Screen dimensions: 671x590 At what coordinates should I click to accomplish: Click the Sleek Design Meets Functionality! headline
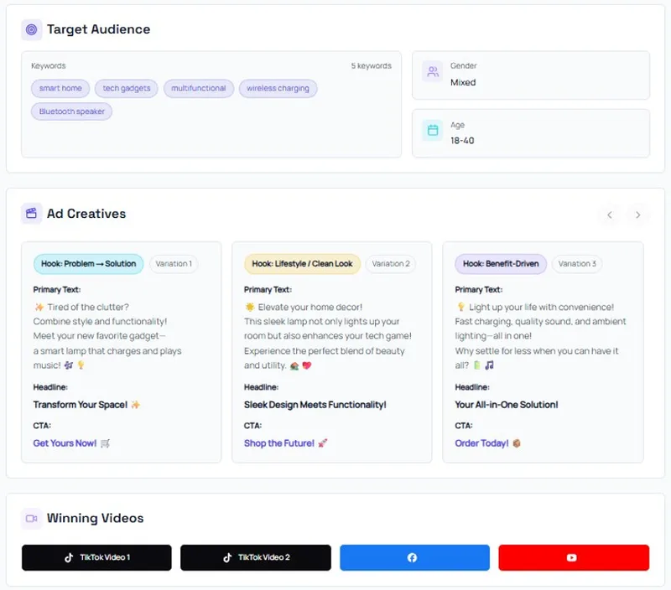(x=315, y=405)
